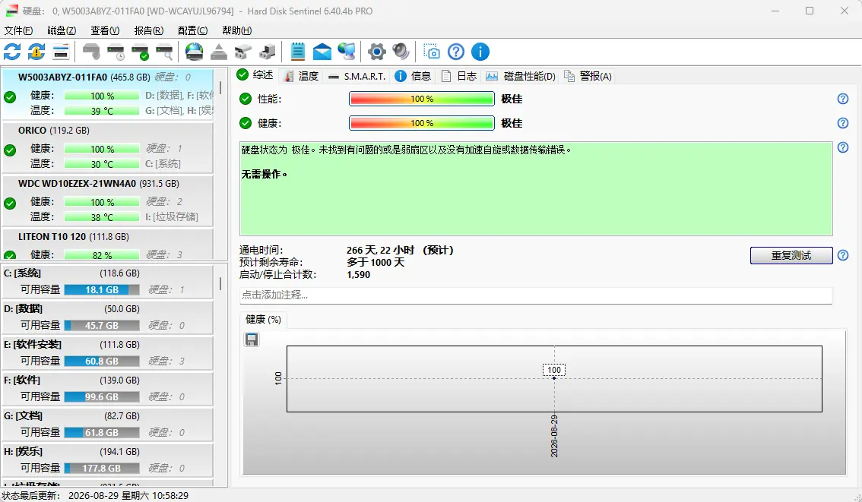
Task: Click help icon beside the green status box
Action: 842,147
